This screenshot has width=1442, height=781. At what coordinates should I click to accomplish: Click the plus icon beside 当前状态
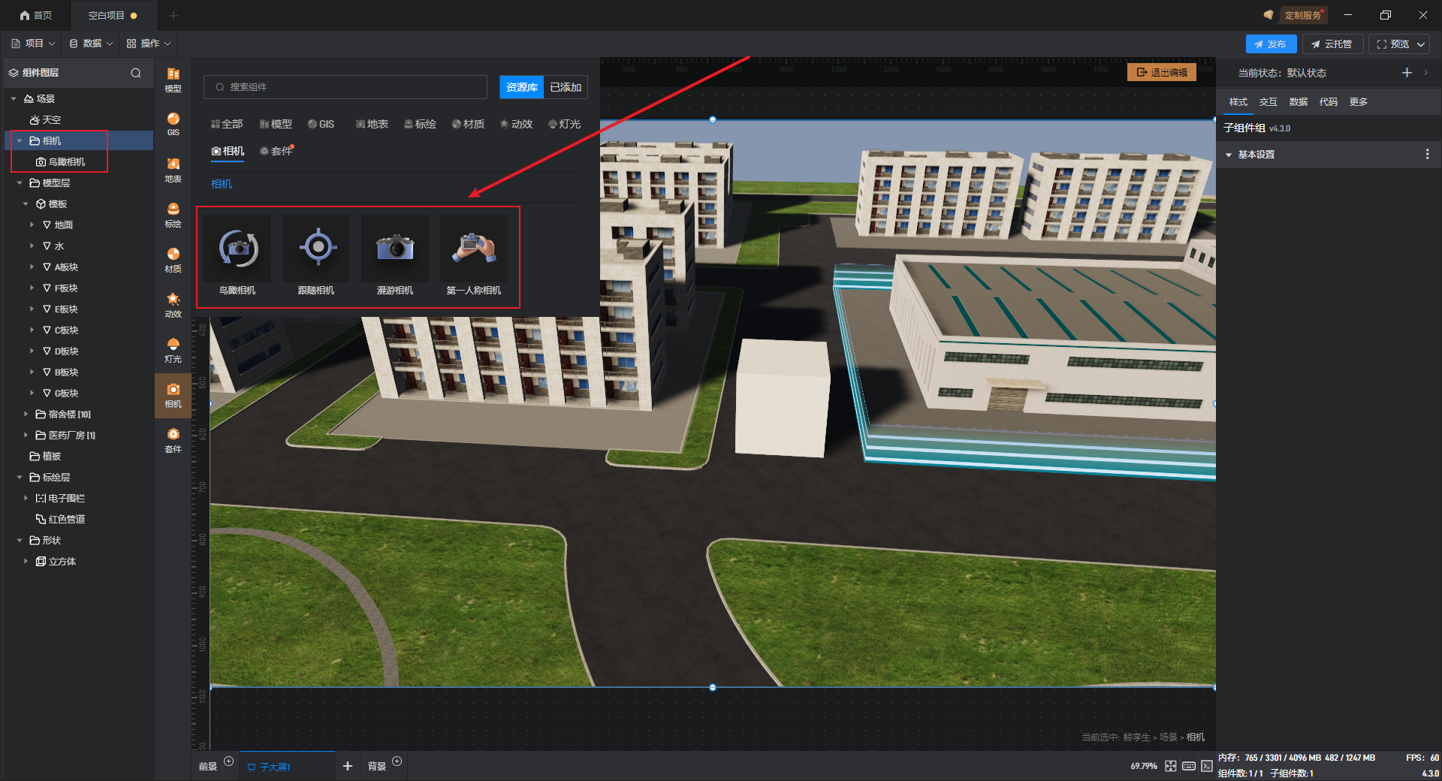pyautogui.click(x=1407, y=73)
